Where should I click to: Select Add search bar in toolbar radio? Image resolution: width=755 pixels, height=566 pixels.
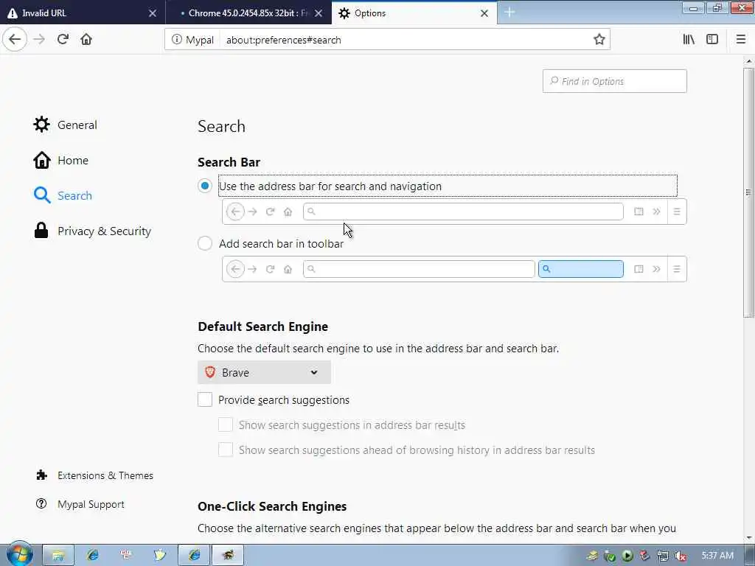point(205,243)
